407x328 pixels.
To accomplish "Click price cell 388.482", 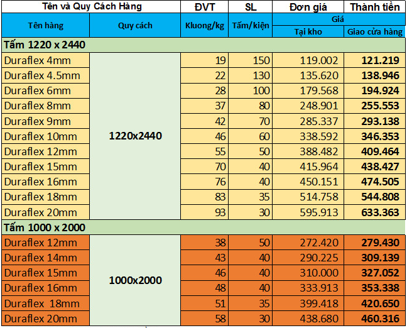I will pyautogui.click(x=308, y=151).
